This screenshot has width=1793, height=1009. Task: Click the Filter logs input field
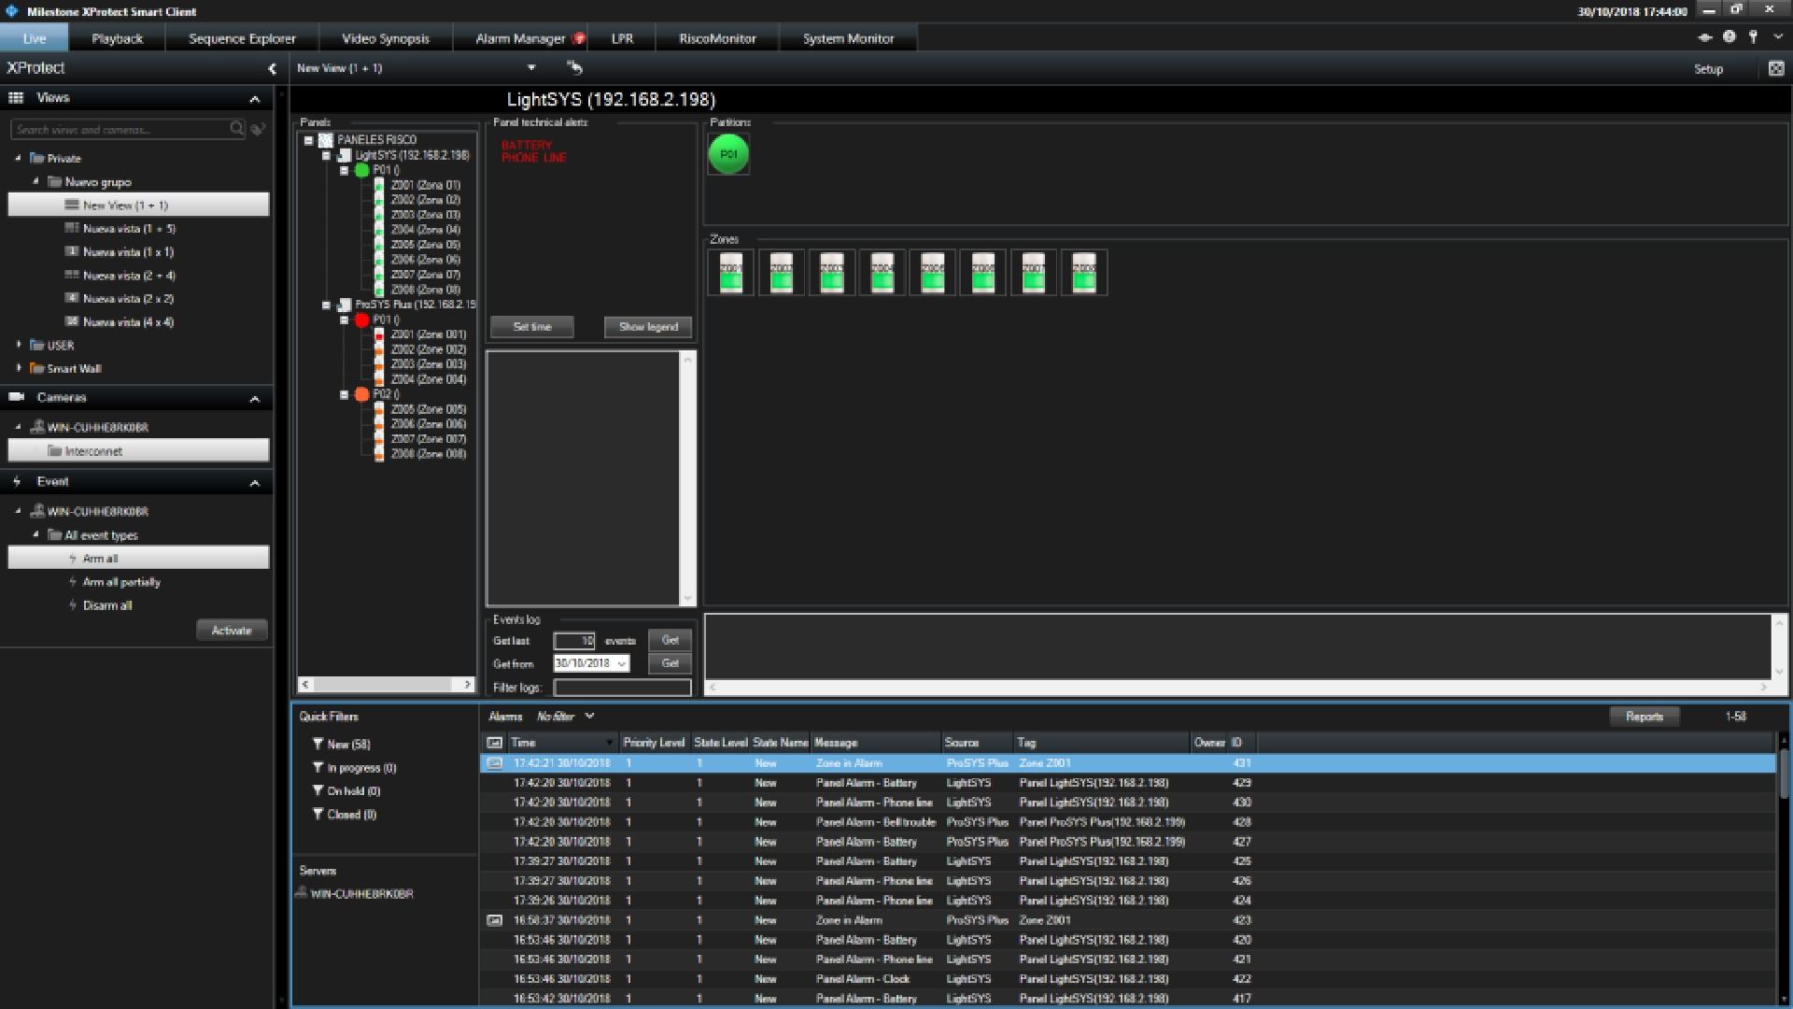[x=622, y=688]
